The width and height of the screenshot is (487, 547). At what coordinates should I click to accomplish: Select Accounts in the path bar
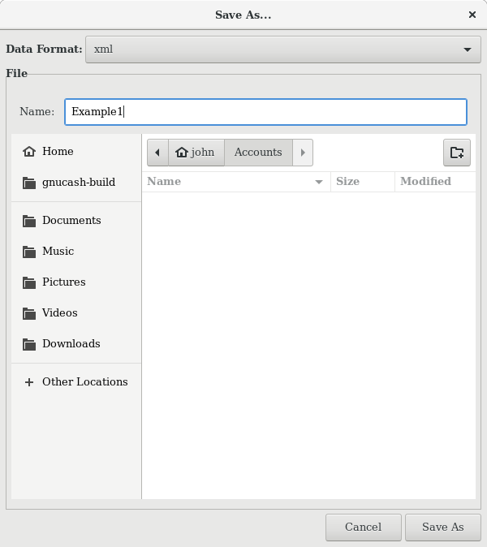click(258, 153)
